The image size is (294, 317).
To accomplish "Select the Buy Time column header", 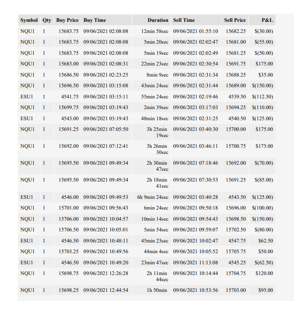I will point(106,20).
